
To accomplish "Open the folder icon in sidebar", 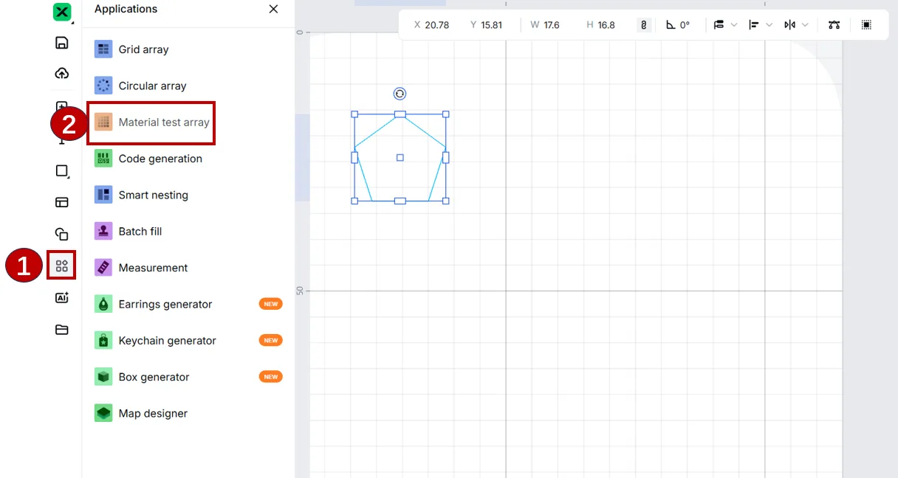I will point(62,330).
